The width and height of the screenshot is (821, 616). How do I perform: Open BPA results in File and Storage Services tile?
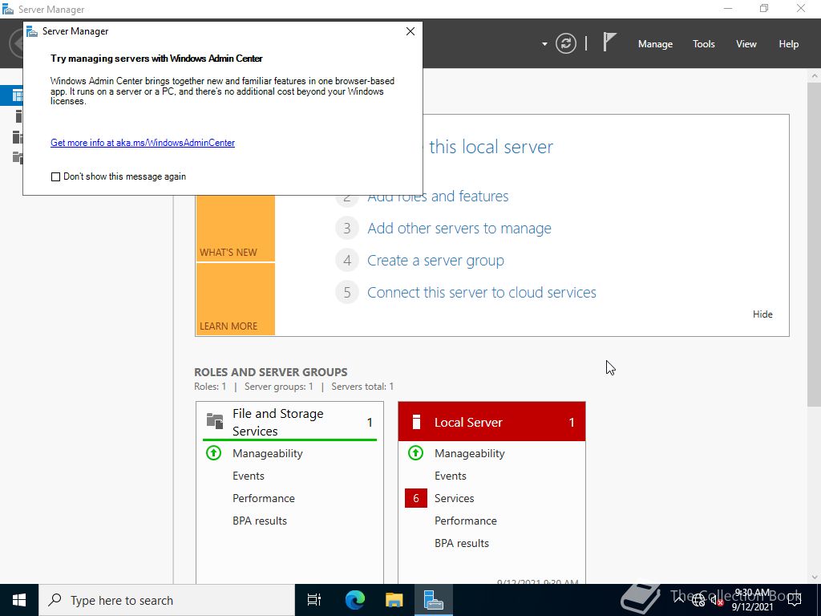(x=260, y=521)
